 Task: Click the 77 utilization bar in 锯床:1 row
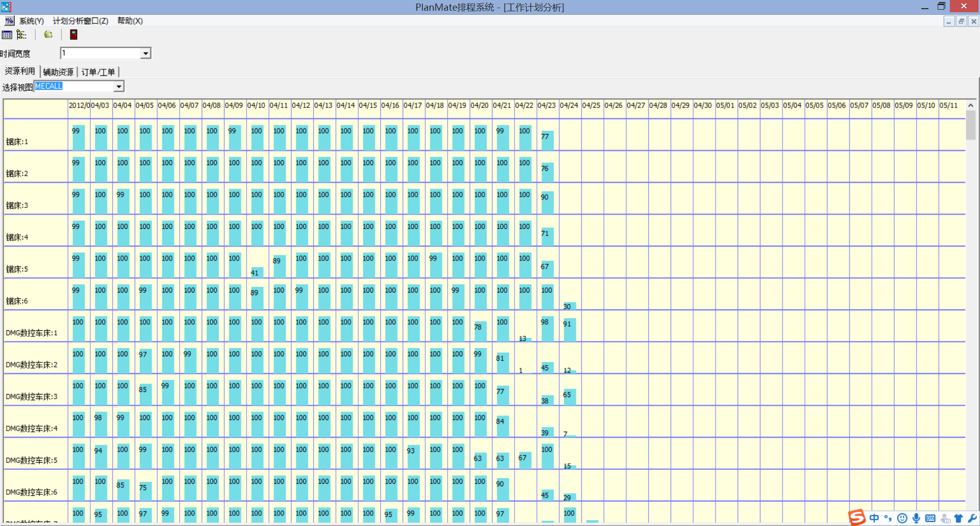(547, 140)
